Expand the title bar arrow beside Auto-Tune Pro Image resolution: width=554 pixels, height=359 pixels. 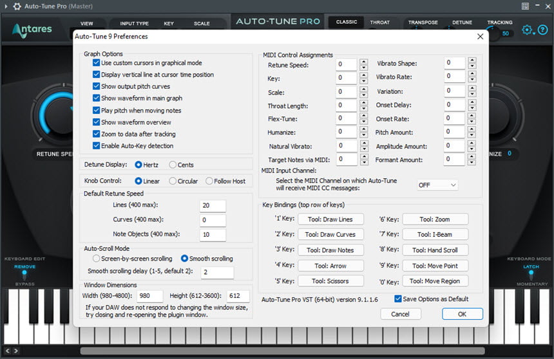tap(6, 6)
